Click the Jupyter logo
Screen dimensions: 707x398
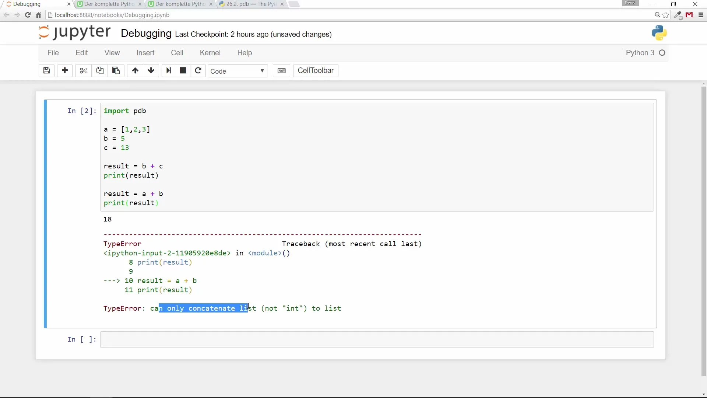[x=74, y=32]
